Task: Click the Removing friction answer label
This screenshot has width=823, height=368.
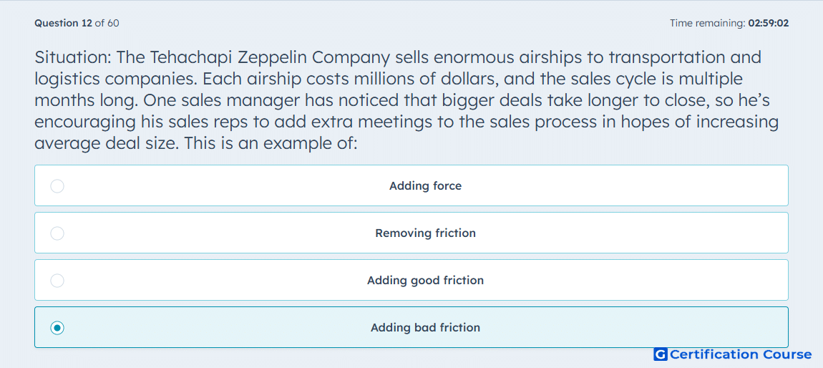Action: point(425,233)
